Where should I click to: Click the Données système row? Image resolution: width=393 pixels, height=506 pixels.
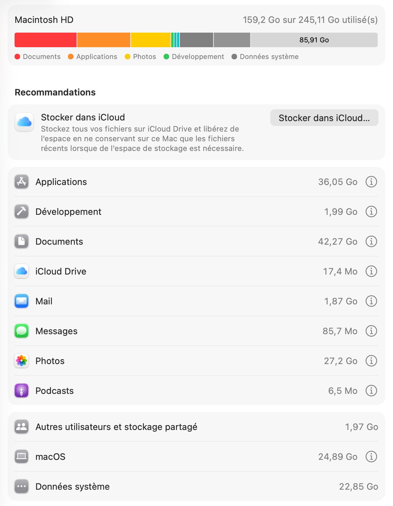click(73, 487)
